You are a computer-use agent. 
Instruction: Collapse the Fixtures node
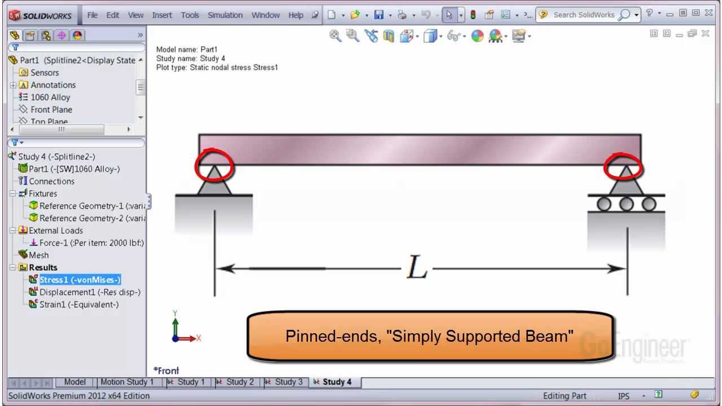pyautogui.click(x=13, y=193)
